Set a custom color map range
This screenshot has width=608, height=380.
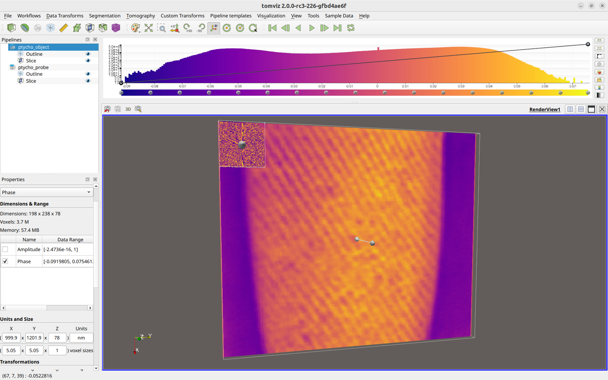(x=599, y=48)
